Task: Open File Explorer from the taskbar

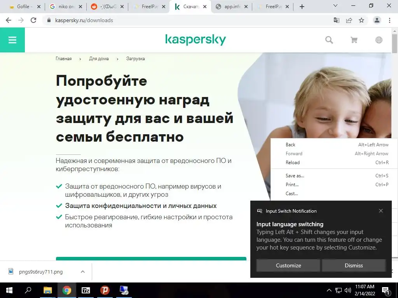Action: pyautogui.click(x=47, y=290)
